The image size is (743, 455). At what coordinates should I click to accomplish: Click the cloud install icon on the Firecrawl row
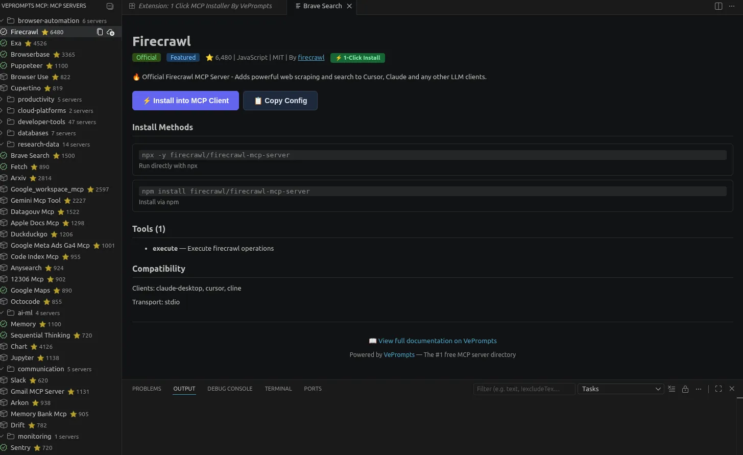[x=111, y=32]
